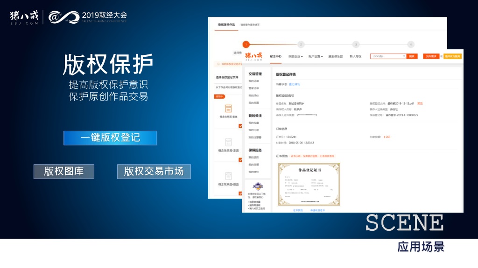Click the 证书预览 link below the certificate
The height and width of the screenshot is (268, 478).
click(298, 210)
